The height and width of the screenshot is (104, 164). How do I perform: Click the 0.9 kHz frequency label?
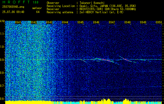pyautogui.click(x=2, y=60)
